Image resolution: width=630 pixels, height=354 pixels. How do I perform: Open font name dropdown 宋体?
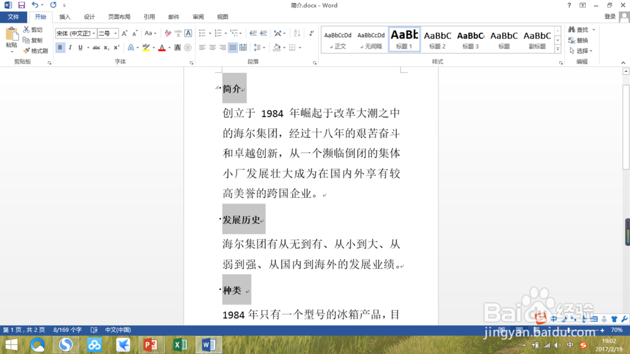click(94, 33)
